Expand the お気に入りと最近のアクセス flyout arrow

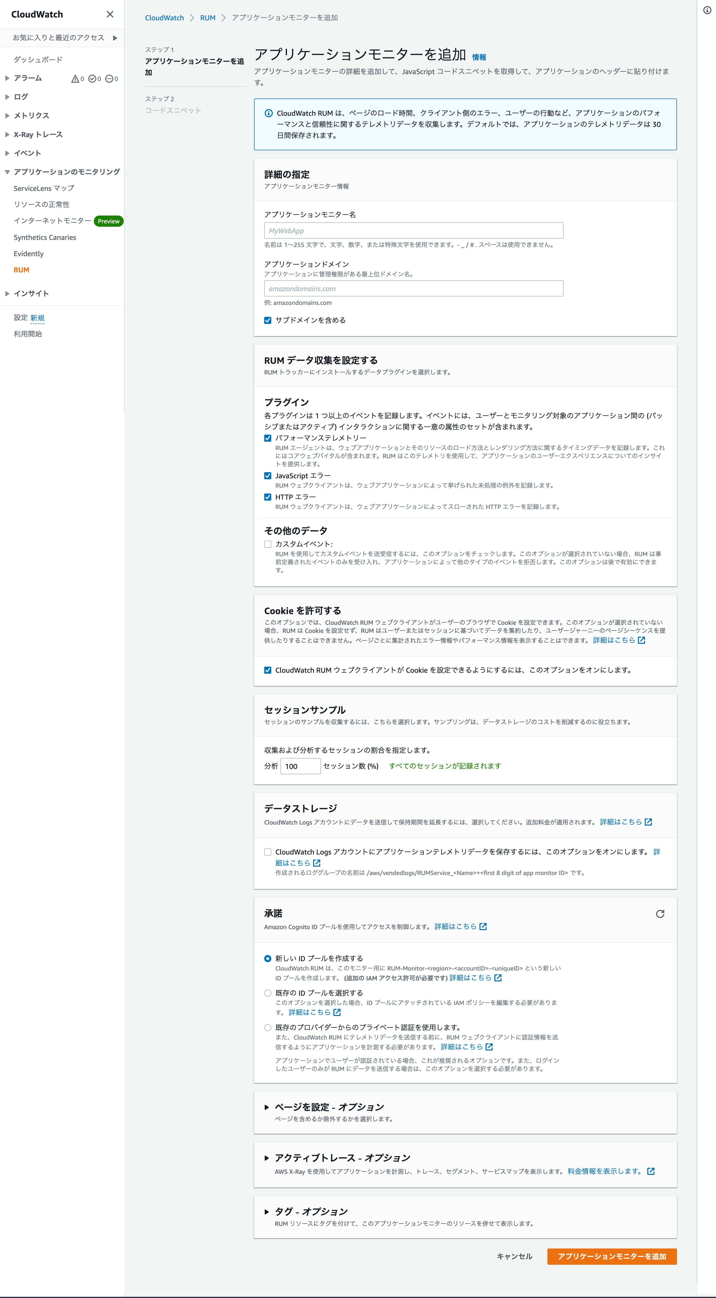coord(115,38)
